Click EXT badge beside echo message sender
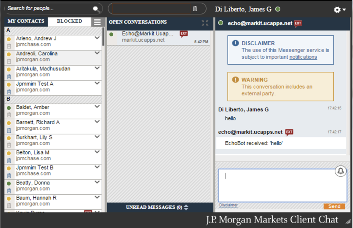This screenshot has height=228, width=353. pyautogui.click(x=289, y=132)
